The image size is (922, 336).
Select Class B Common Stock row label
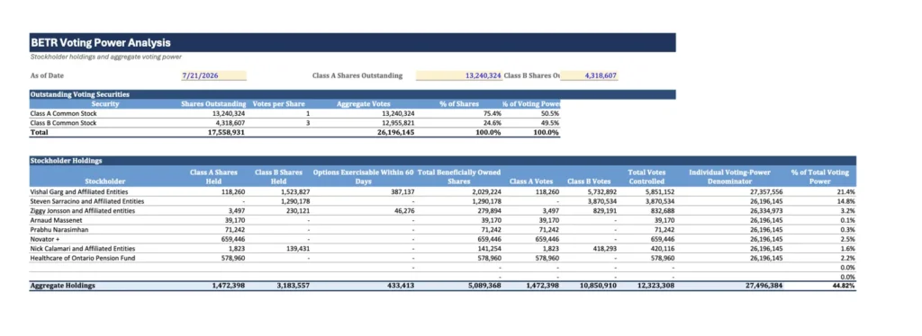pyautogui.click(x=63, y=123)
